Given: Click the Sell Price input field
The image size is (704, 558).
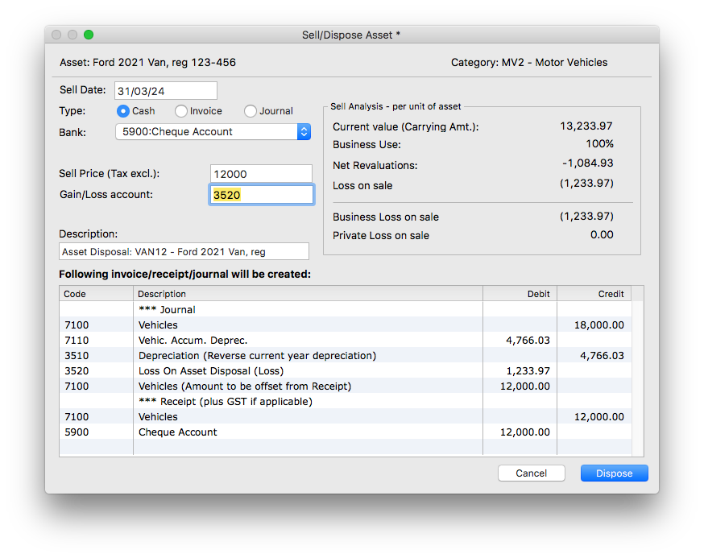Looking at the screenshot, I should click(x=261, y=174).
